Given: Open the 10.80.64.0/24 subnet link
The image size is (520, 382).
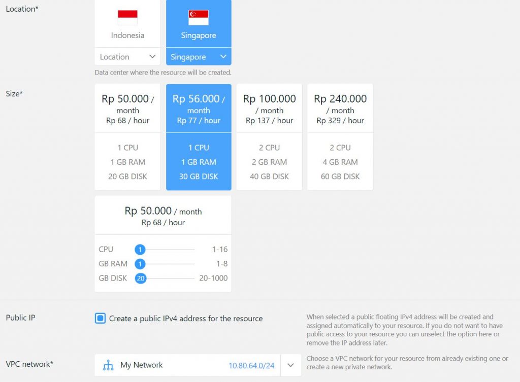Looking at the screenshot, I should pyautogui.click(x=251, y=365).
